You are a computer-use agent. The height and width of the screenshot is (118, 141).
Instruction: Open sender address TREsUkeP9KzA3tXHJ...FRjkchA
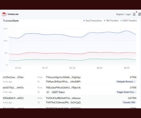63,88
